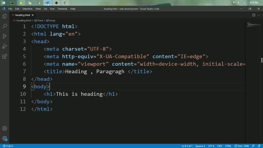Open the Go menu
The image size is (263, 148).
click(46, 9)
